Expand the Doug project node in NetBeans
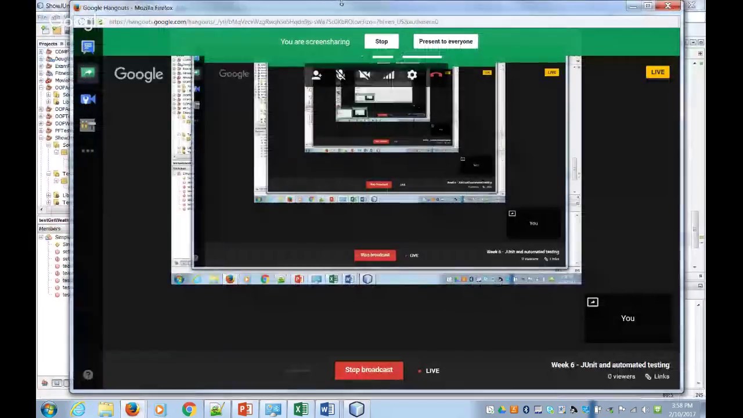The image size is (743, 418). (x=41, y=59)
